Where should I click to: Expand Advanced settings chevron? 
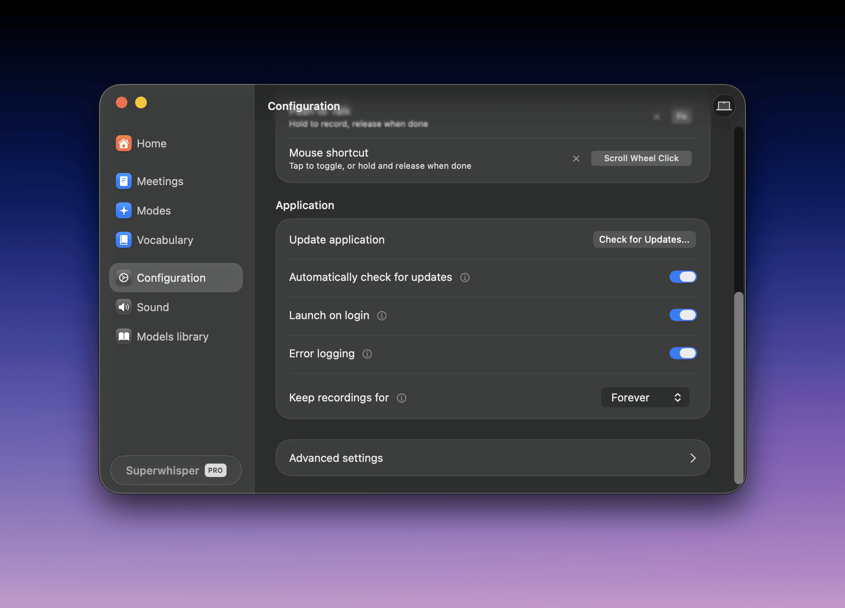[693, 458]
